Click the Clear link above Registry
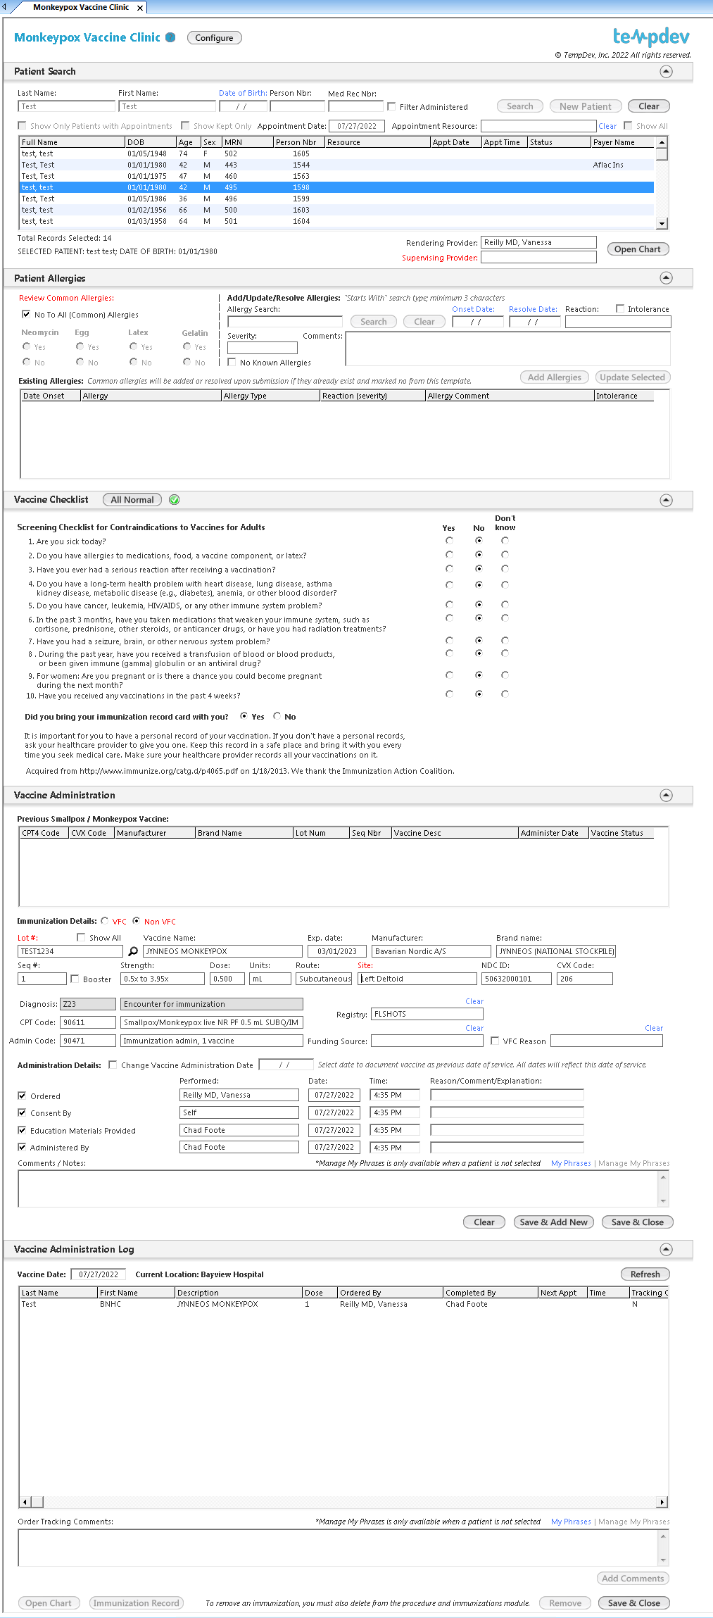713x1618 pixels. (x=474, y=1001)
